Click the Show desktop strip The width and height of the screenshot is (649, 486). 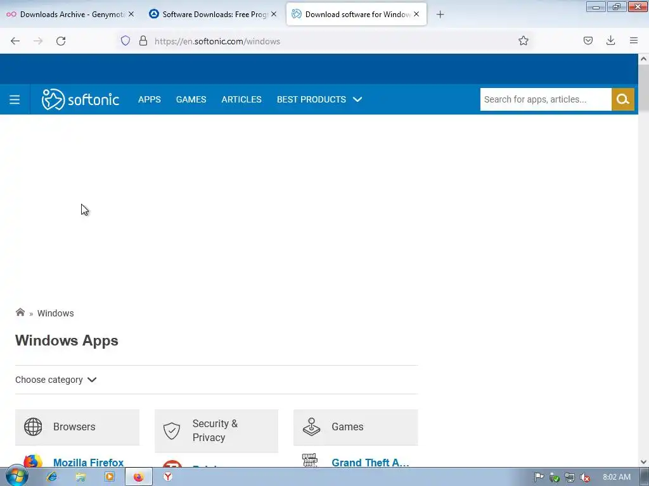point(645,477)
